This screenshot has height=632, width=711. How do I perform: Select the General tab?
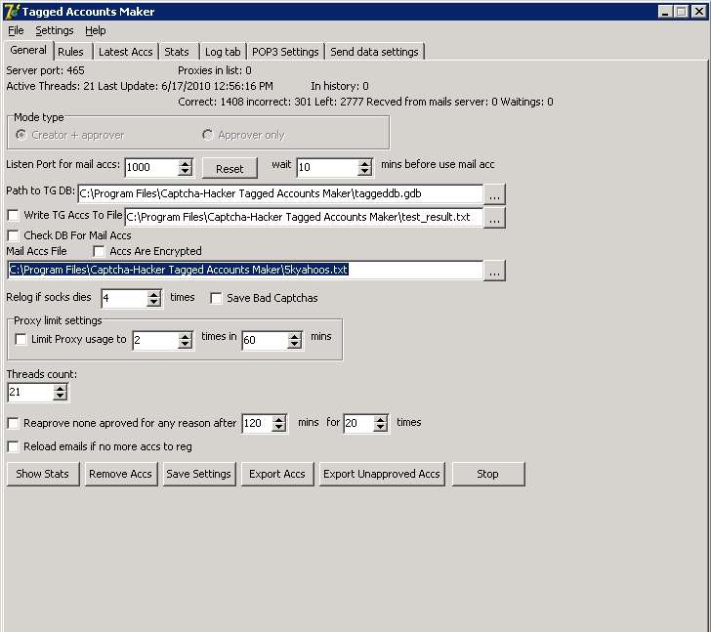[x=28, y=51]
